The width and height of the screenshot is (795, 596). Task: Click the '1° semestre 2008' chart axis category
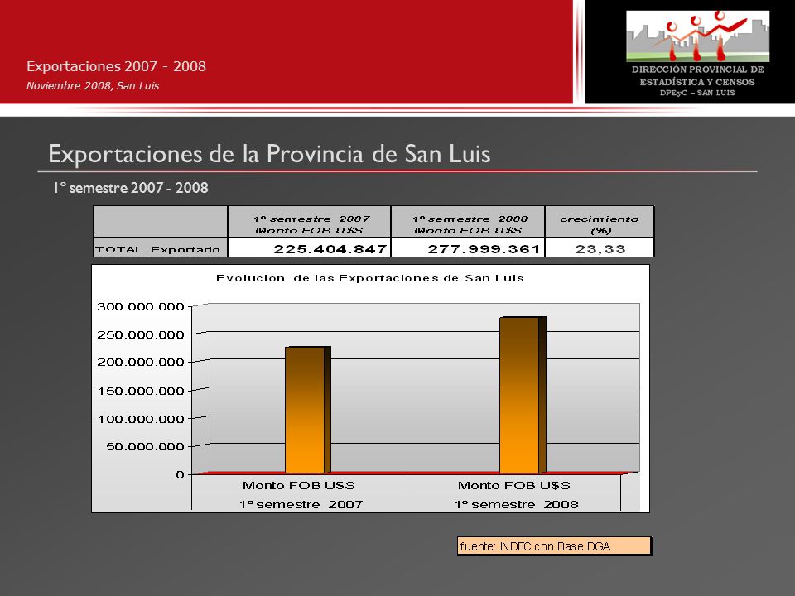click(517, 505)
